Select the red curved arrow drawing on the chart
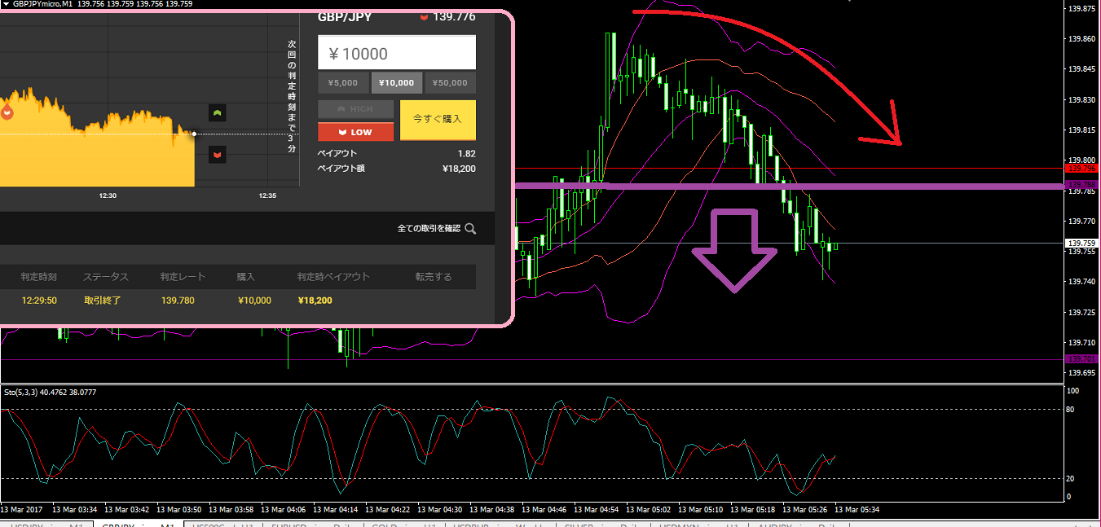The height and width of the screenshot is (527, 1101). point(782,49)
